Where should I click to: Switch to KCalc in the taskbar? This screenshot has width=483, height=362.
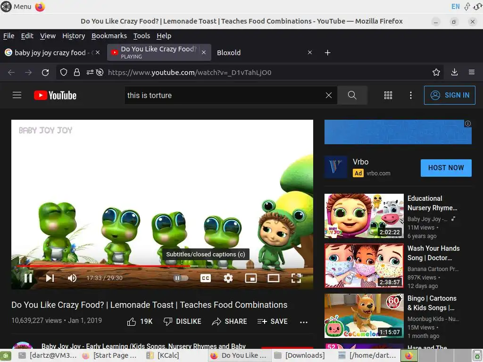pos(163,355)
